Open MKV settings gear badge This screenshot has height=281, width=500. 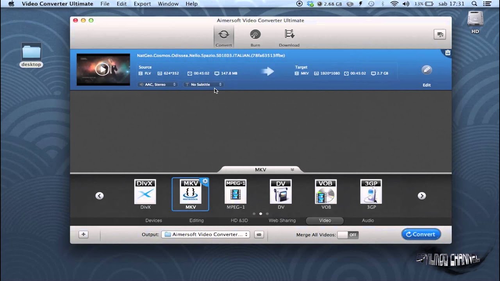point(205,181)
